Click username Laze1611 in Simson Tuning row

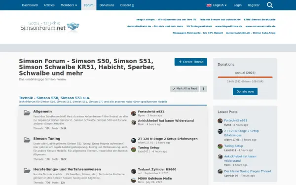pyautogui.click(x=144, y=151)
